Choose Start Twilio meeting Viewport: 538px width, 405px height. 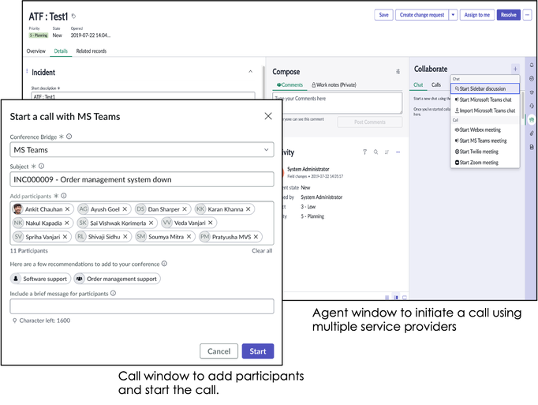[485, 152]
